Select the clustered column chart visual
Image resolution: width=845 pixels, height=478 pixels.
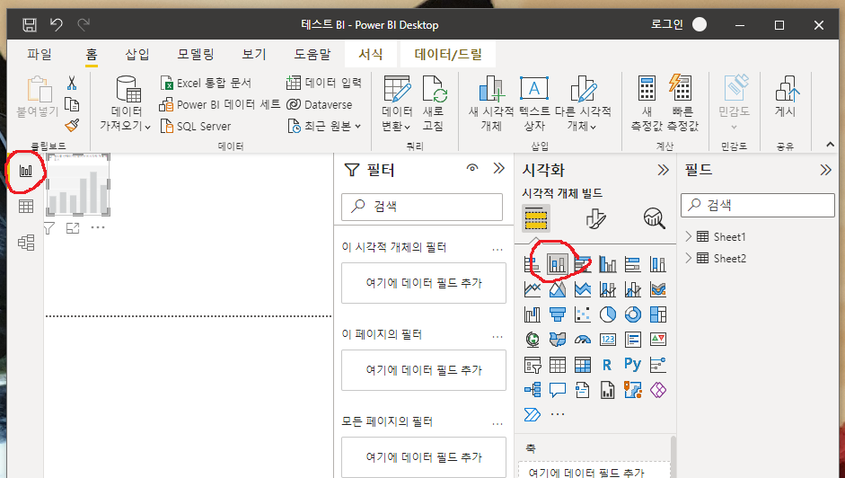pos(607,264)
